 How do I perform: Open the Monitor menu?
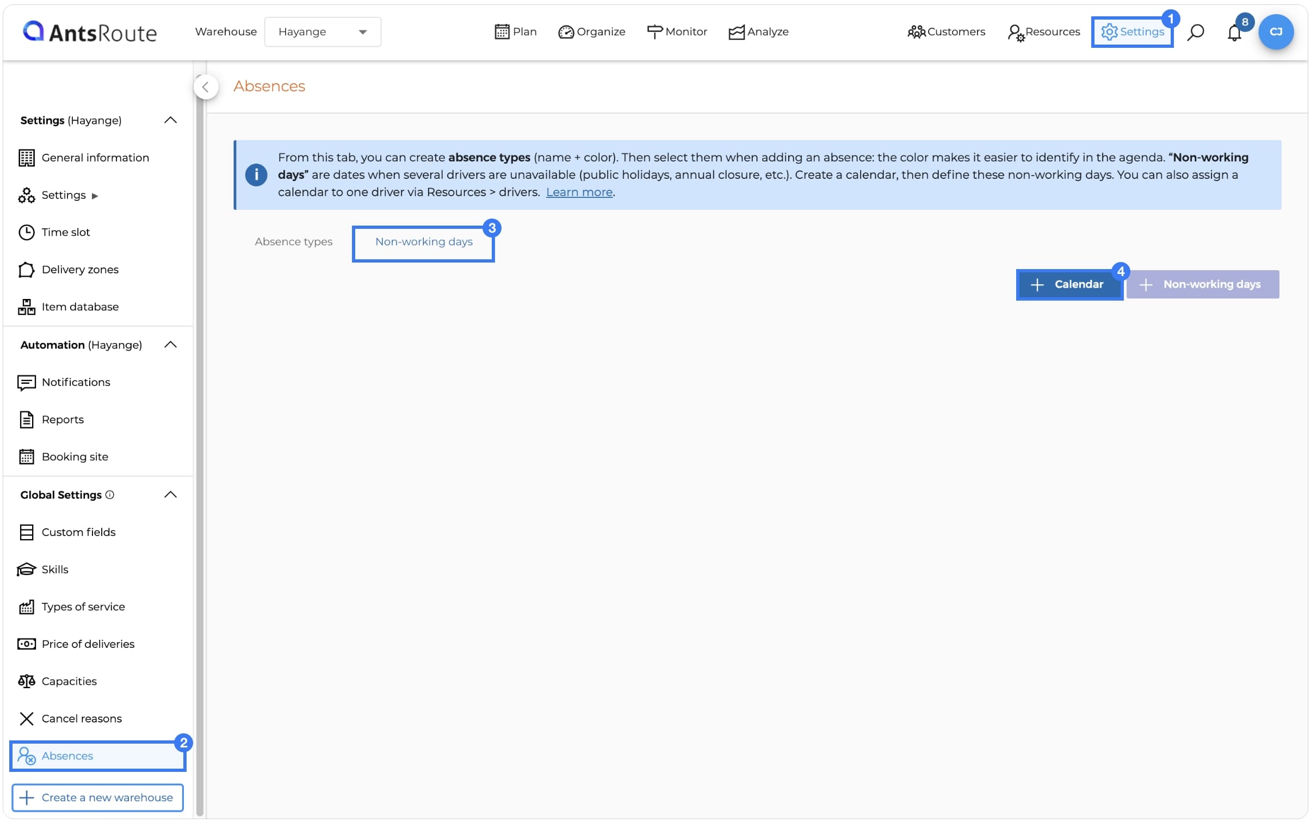[677, 32]
